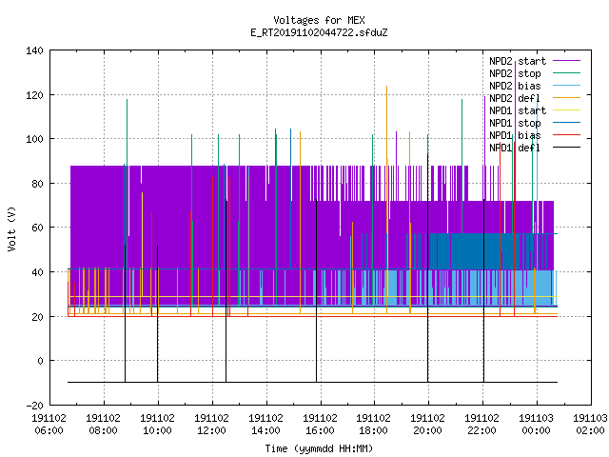The image size is (609, 457).
Task: Click the NPD1 start yellow legend line
Action: [x=566, y=110]
